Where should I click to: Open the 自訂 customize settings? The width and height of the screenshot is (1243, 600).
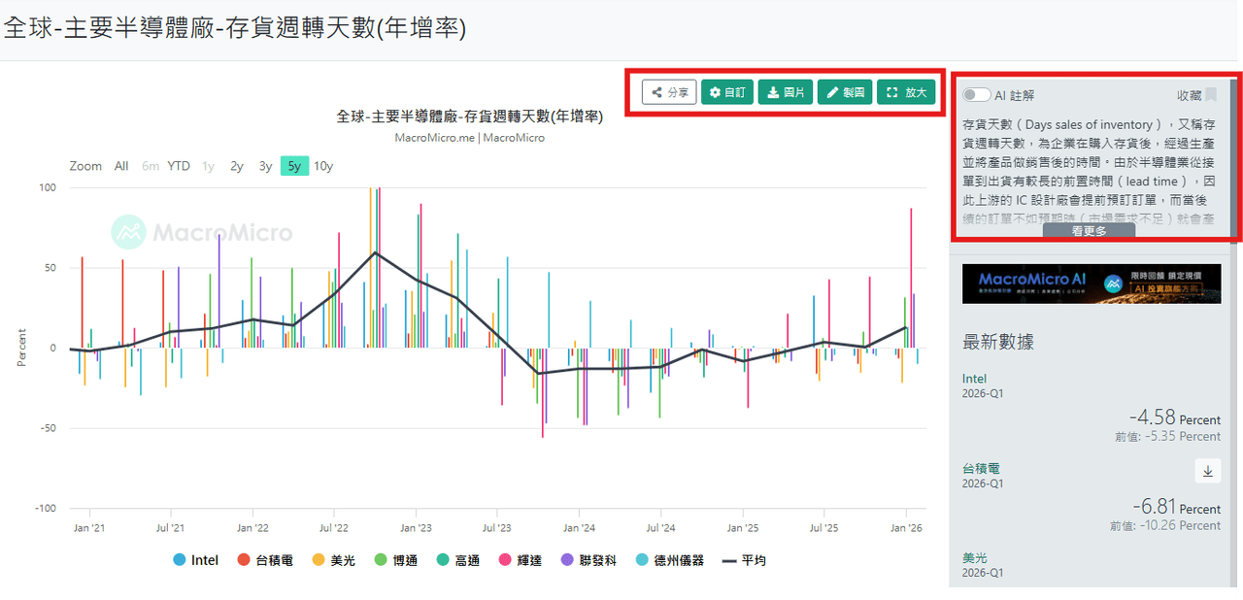[x=727, y=92]
